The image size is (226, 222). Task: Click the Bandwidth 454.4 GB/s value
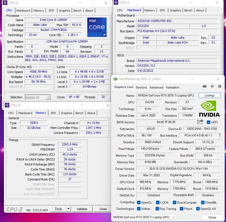(x=205, y=162)
